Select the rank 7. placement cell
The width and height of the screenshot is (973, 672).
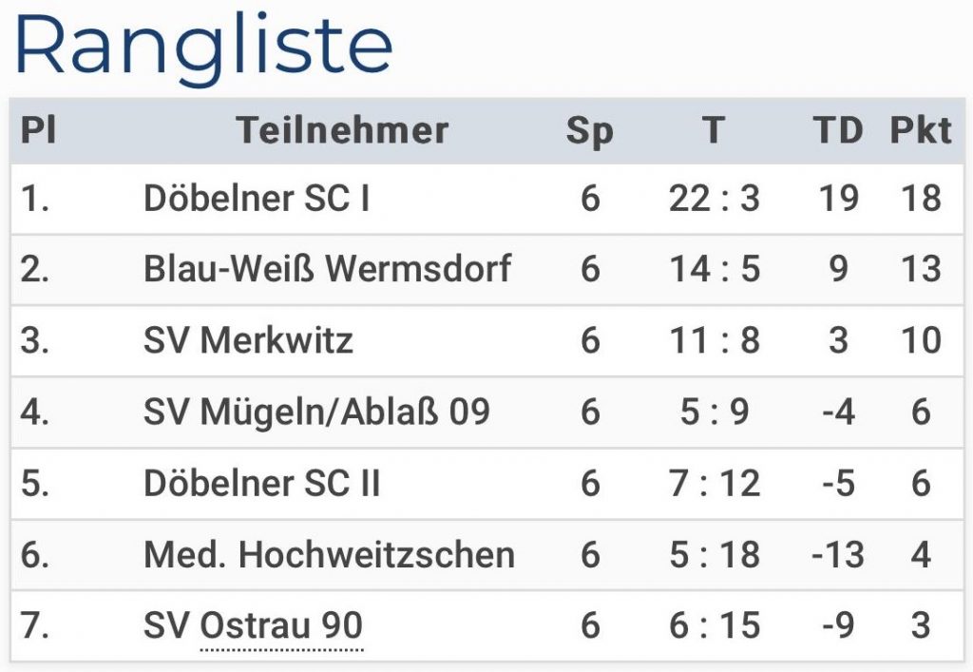pos(35,625)
